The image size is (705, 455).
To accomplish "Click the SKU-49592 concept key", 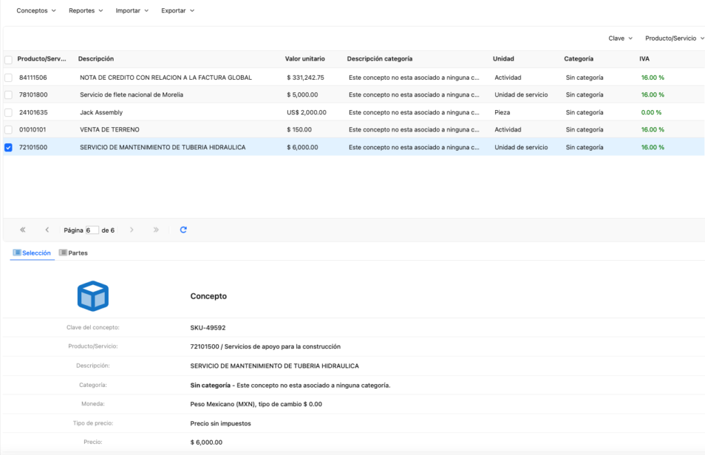I will click(208, 328).
